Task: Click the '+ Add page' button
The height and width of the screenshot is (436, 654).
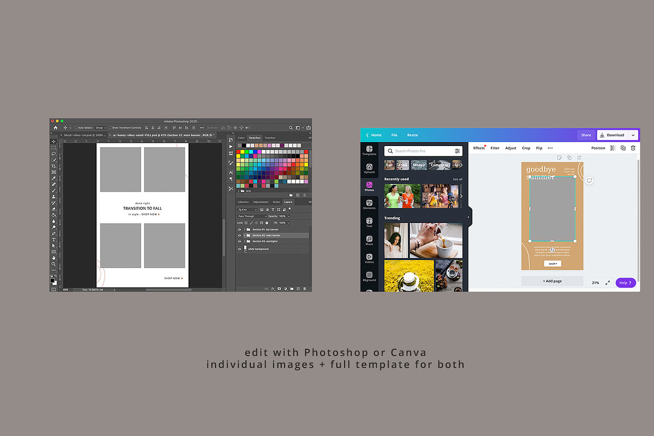Action: (552, 281)
